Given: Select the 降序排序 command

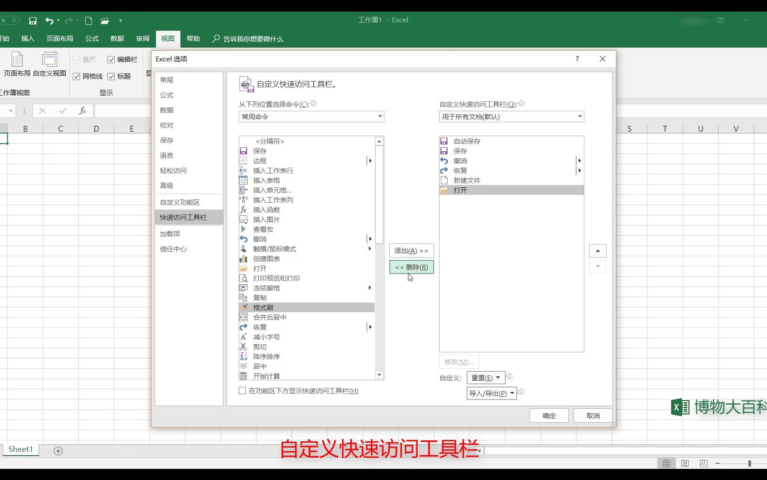Looking at the screenshot, I should click(307, 356).
